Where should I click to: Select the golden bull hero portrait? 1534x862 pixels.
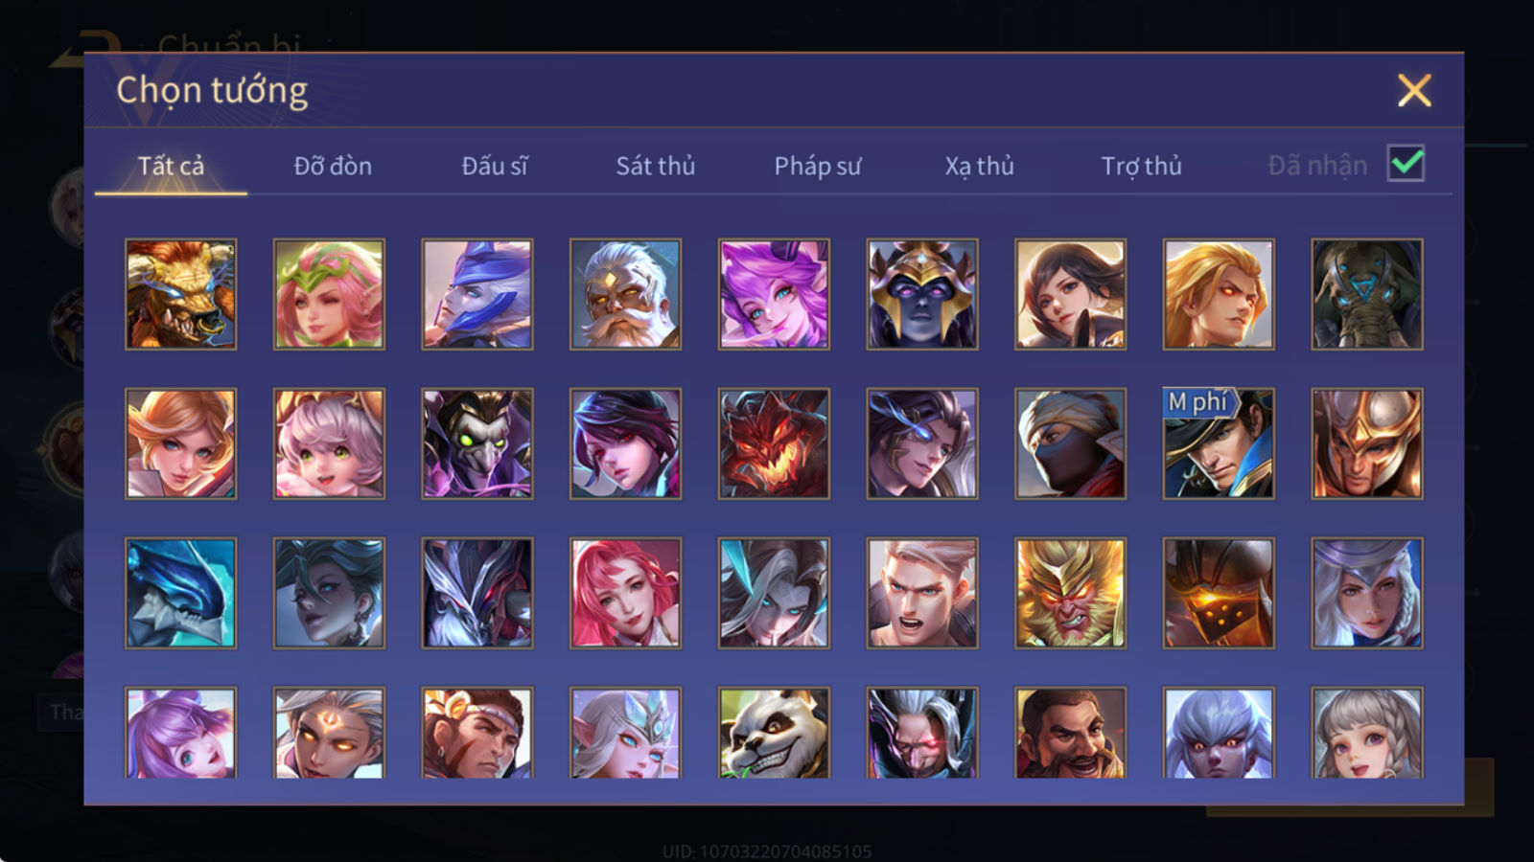(x=180, y=294)
